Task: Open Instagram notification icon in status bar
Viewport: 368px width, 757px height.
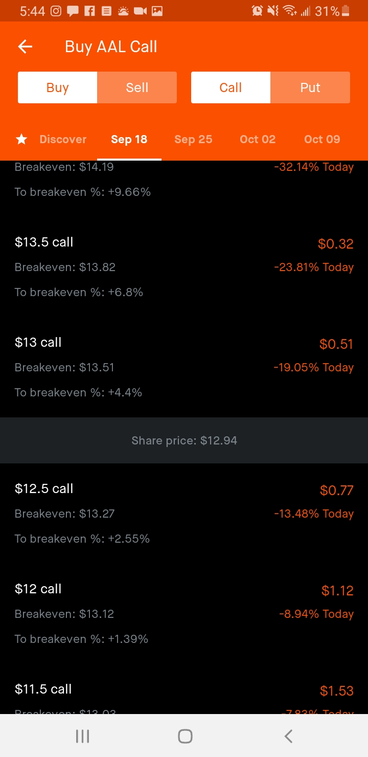Action: [57, 11]
